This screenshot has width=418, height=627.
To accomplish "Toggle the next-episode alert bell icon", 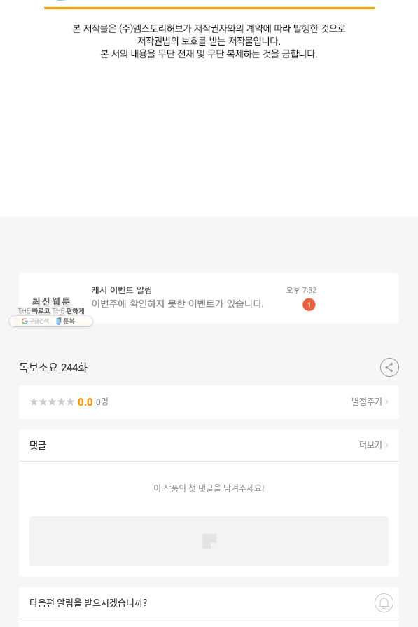I will tap(384, 602).
